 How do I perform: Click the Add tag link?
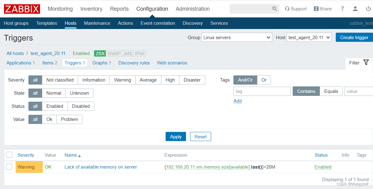click(238, 101)
